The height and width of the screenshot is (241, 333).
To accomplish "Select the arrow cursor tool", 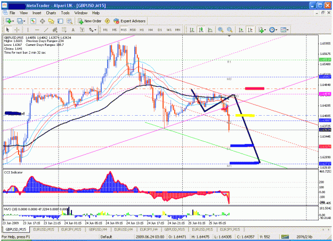I will pyautogui.click(x=7, y=30).
